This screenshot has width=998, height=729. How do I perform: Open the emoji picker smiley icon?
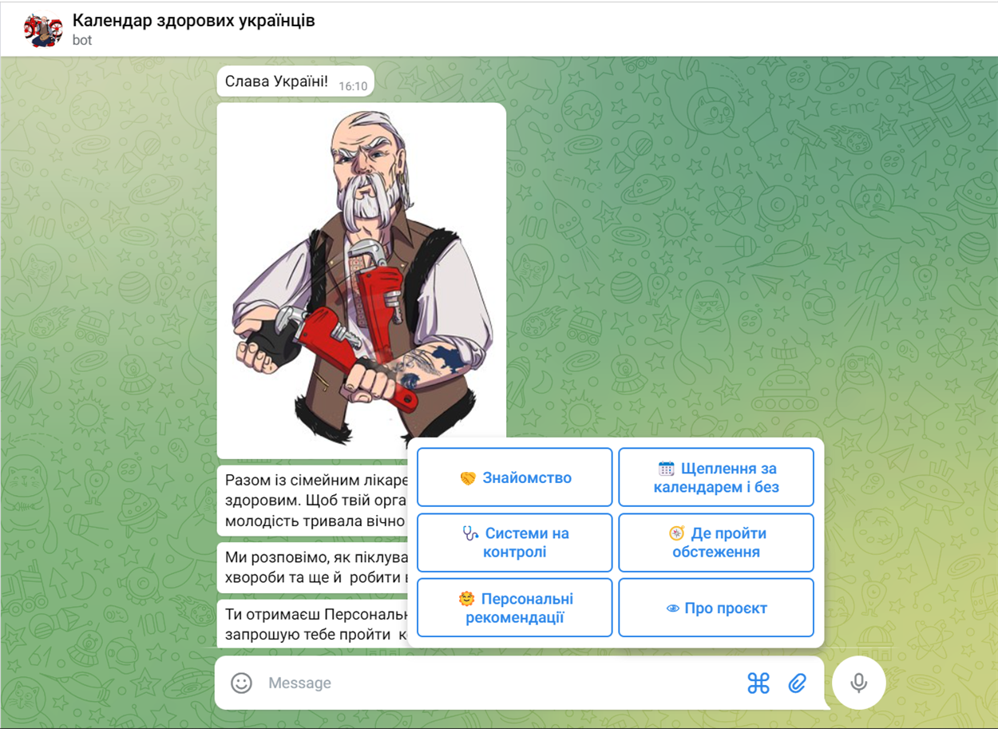(241, 683)
